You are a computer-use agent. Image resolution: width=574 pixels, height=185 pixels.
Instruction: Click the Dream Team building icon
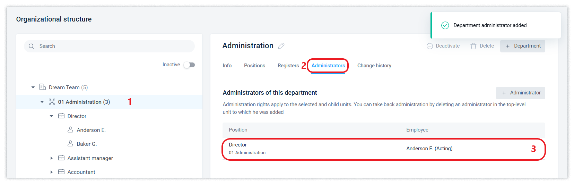(43, 87)
